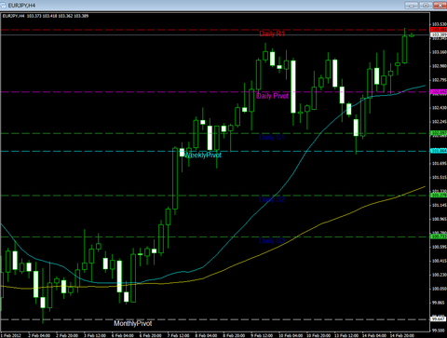This screenshot has height=338, width=447.
Task: Restore down the EURJPY,H4 chart window
Action: coord(426,5)
